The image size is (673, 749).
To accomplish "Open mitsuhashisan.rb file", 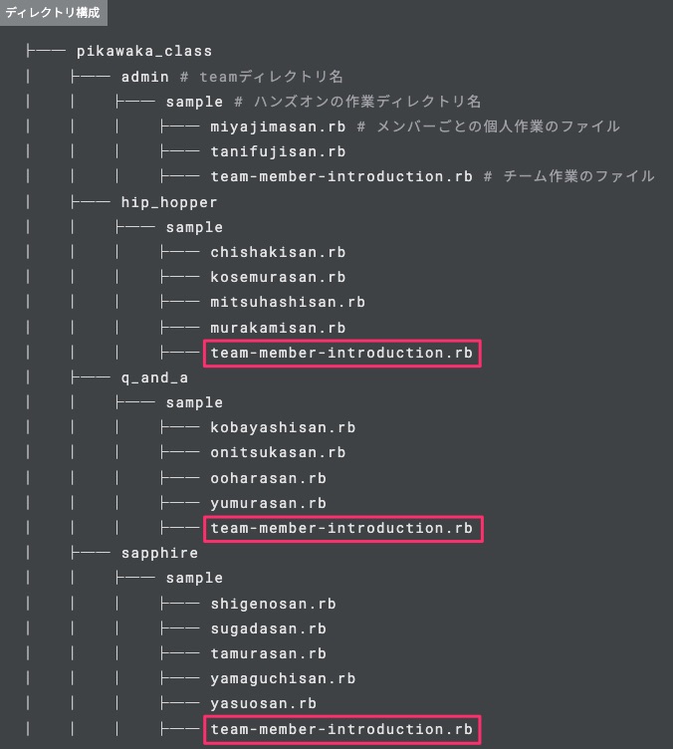I will pyautogui.click(x=288, y=302).
